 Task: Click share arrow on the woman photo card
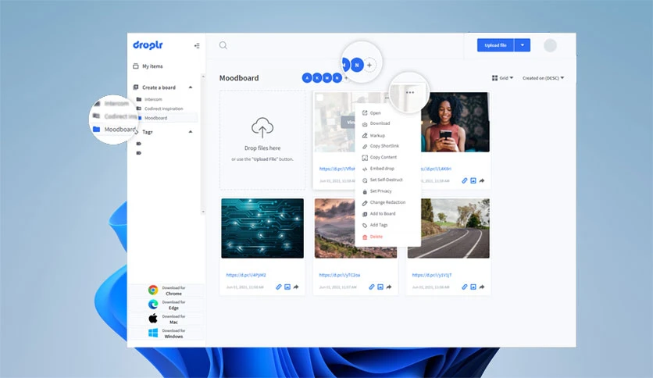482,180
